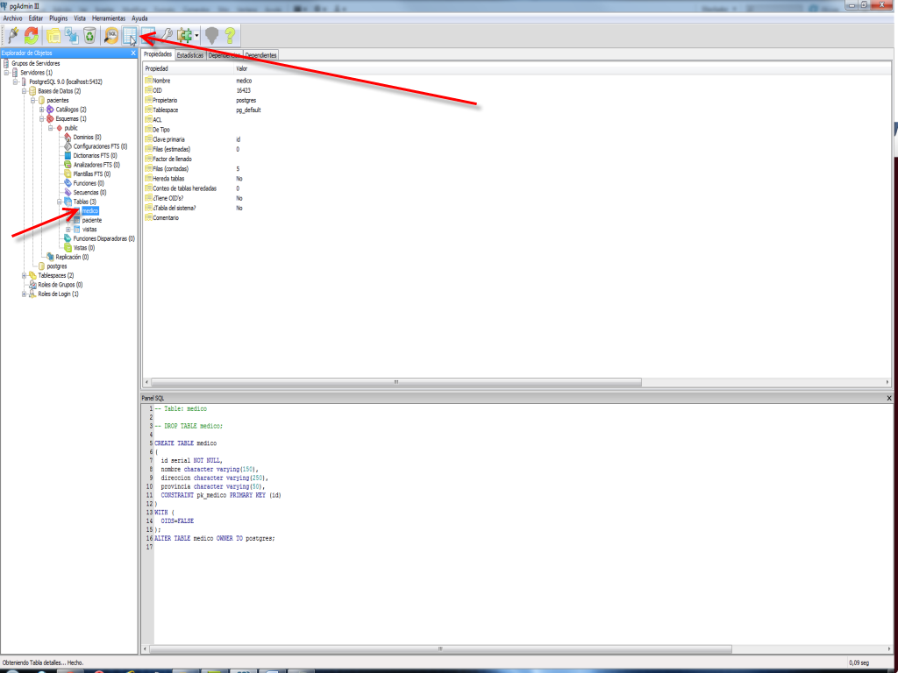898x673 pixels.
Task: Switch to the Dependientes tab
Action: coord(260,55)
